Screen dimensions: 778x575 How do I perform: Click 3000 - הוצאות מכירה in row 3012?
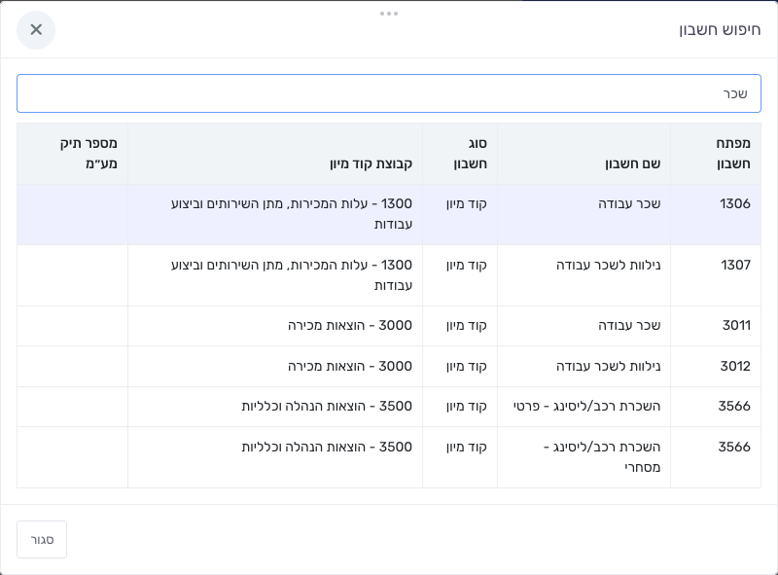(350, 366)
